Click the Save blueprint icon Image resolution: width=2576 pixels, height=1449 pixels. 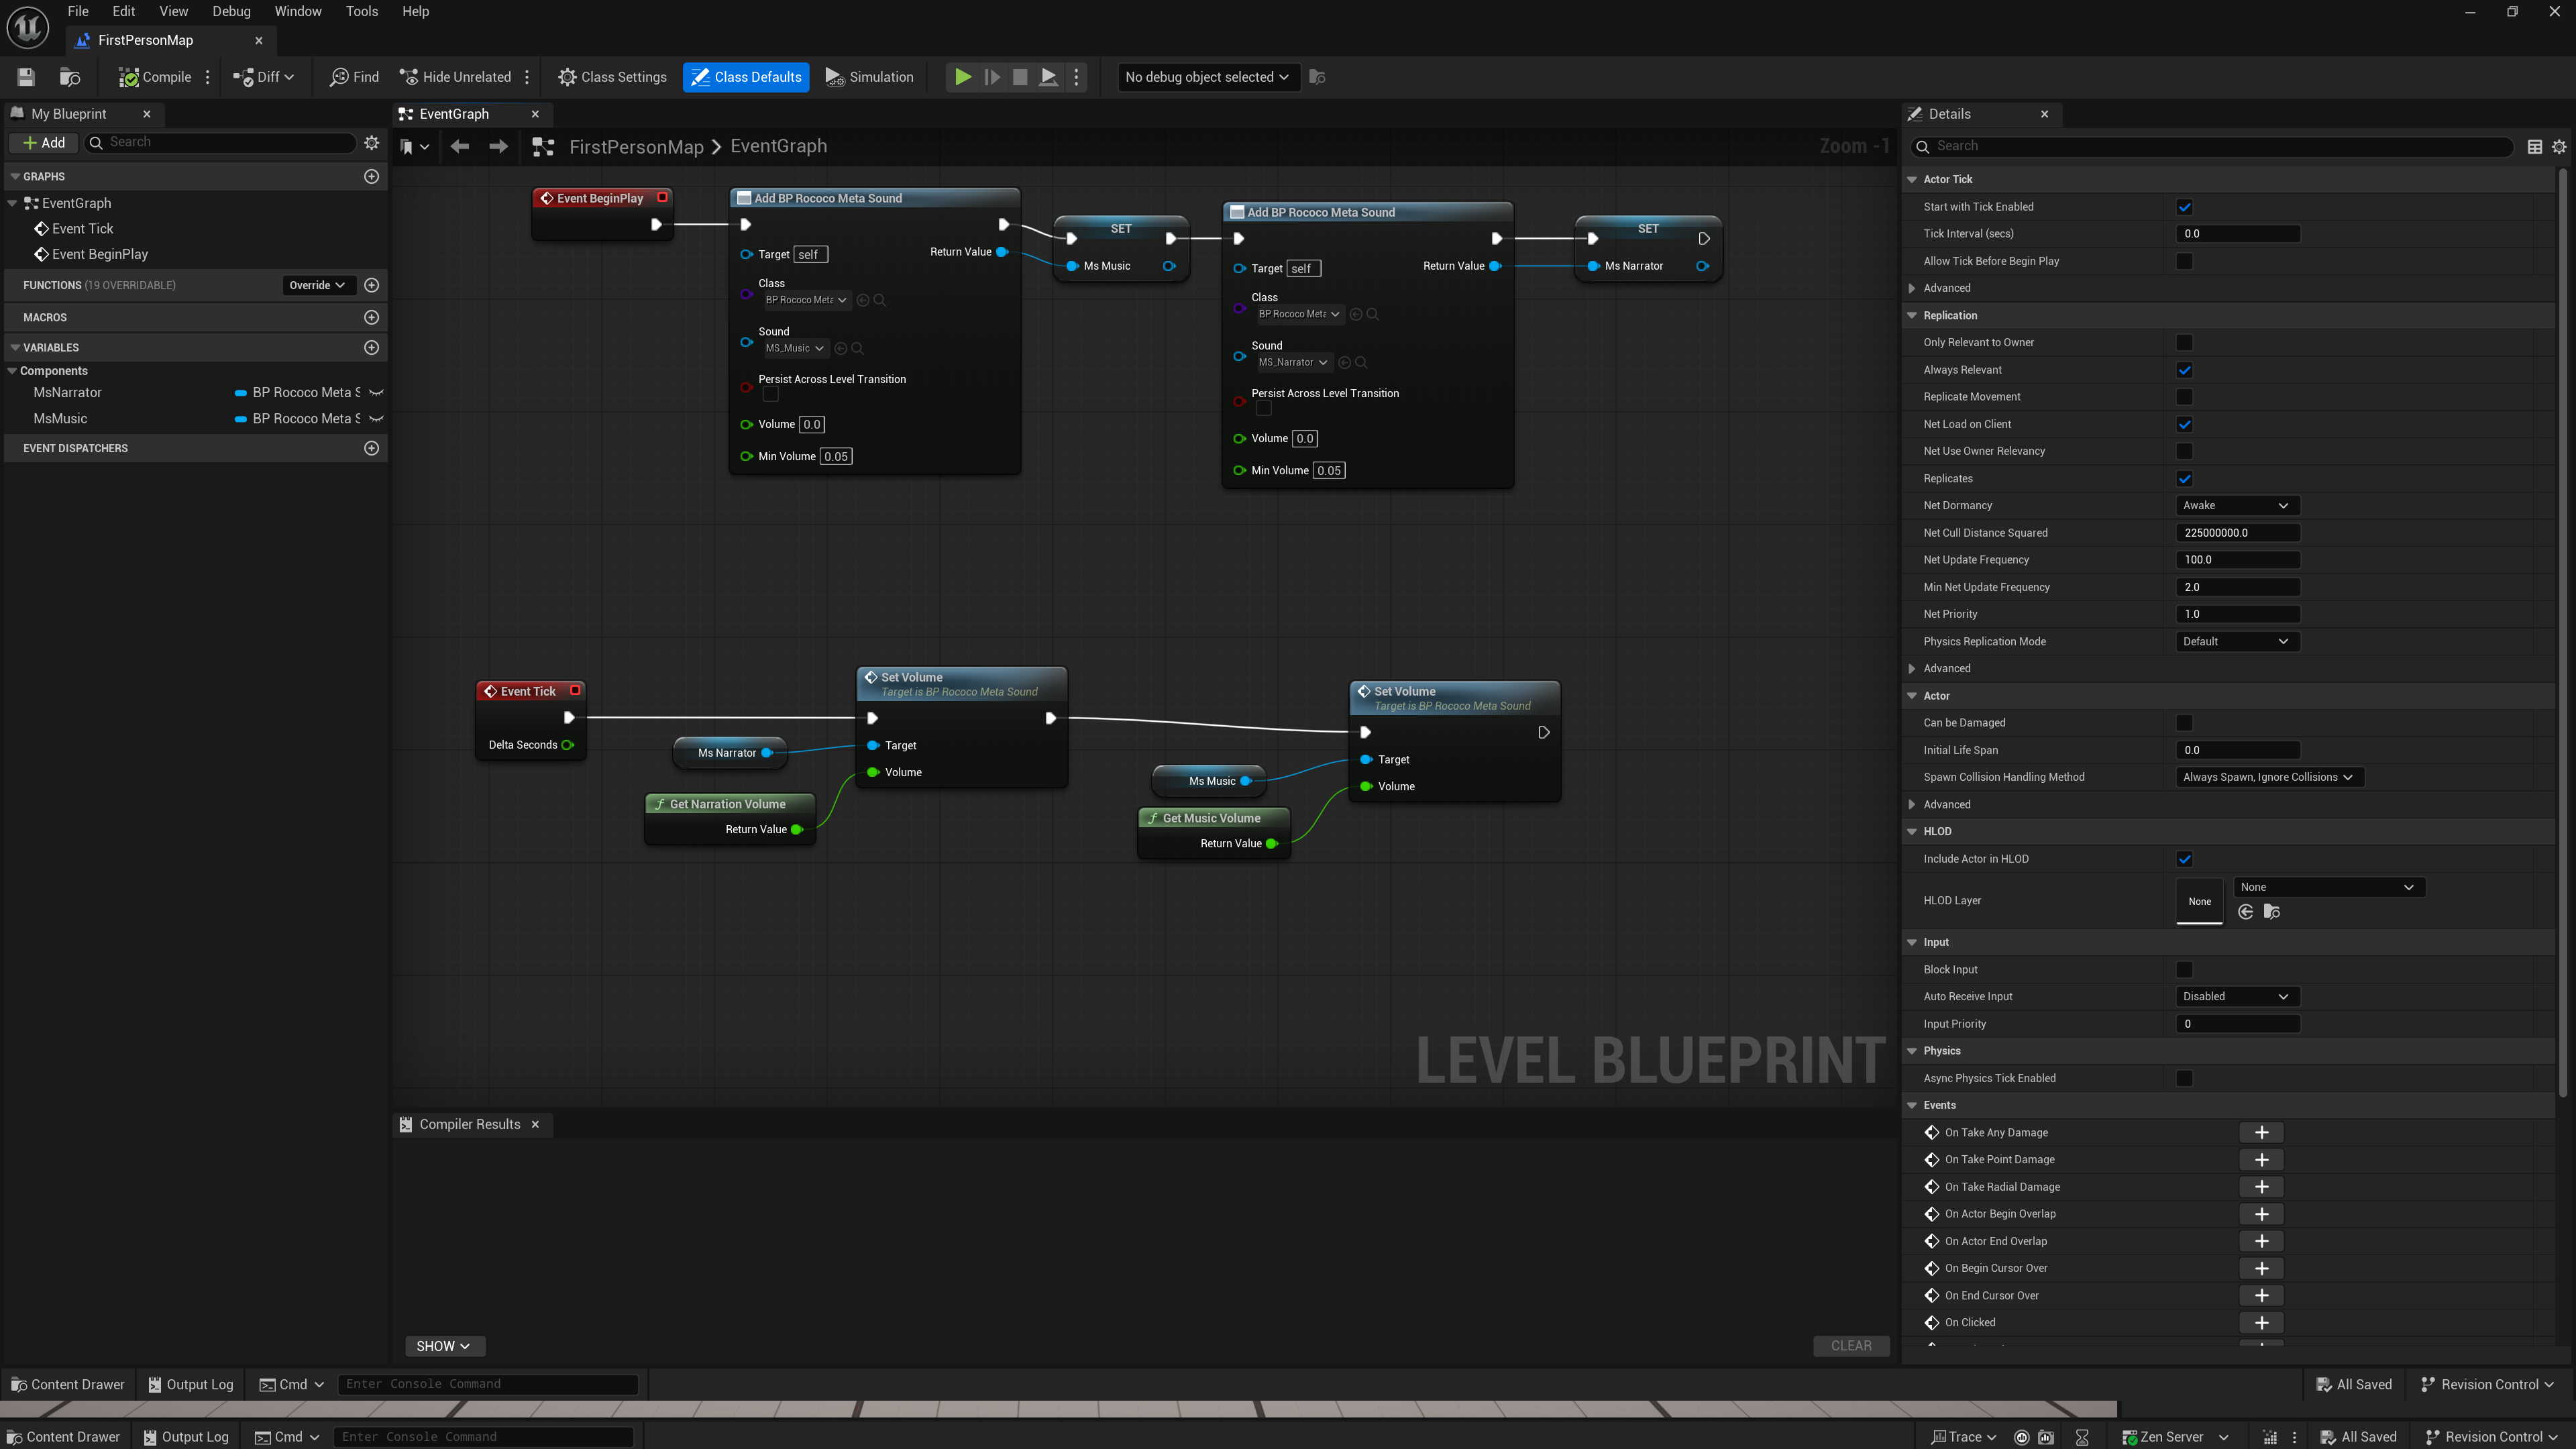[26, 77]
